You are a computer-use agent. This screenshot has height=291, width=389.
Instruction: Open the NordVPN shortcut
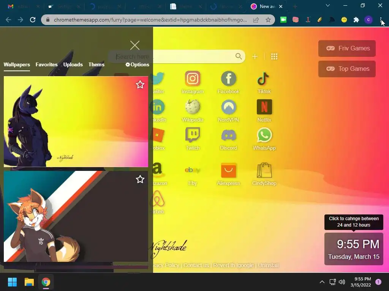228,111
